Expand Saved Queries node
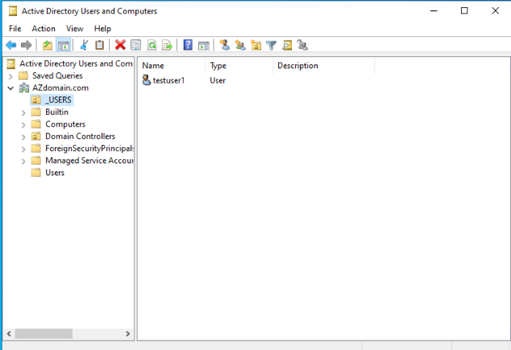Screen dimensions: 511x350 click(10, 76)
